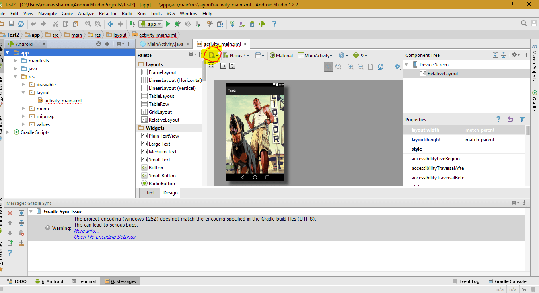This screenshot has height=293, width=539.
Task: Open the Refactor menu
Action: point(108,14)
